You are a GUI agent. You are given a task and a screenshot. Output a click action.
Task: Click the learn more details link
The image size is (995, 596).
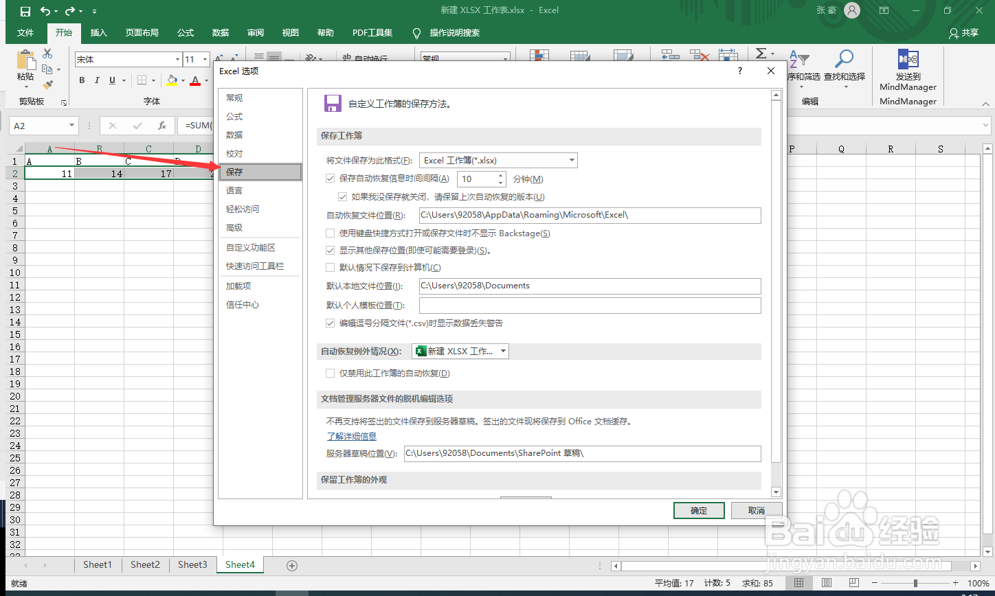[351, 436]
